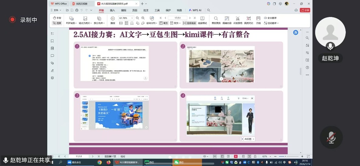Open the eye view options dropdown in status bar
The image size is (360, 166).
206,156
